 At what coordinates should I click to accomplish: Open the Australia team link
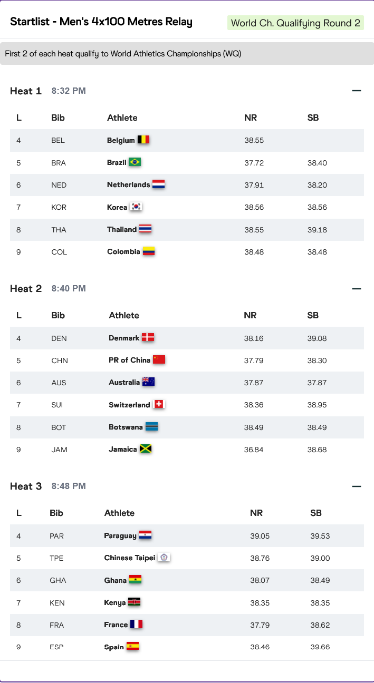(x=124, y=382)
